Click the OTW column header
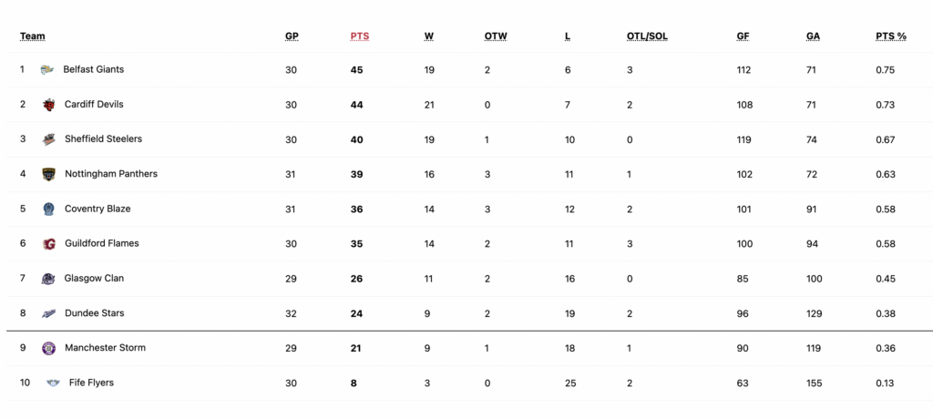The height and width of the screenshot is (419, 933). point(496,36)
